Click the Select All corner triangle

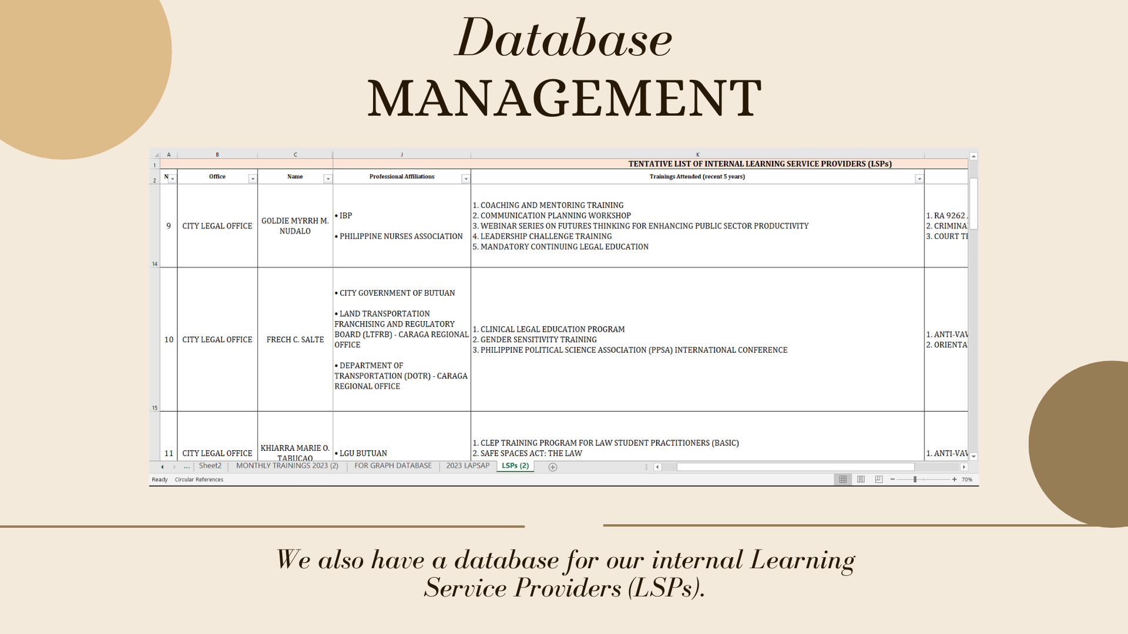156,155
